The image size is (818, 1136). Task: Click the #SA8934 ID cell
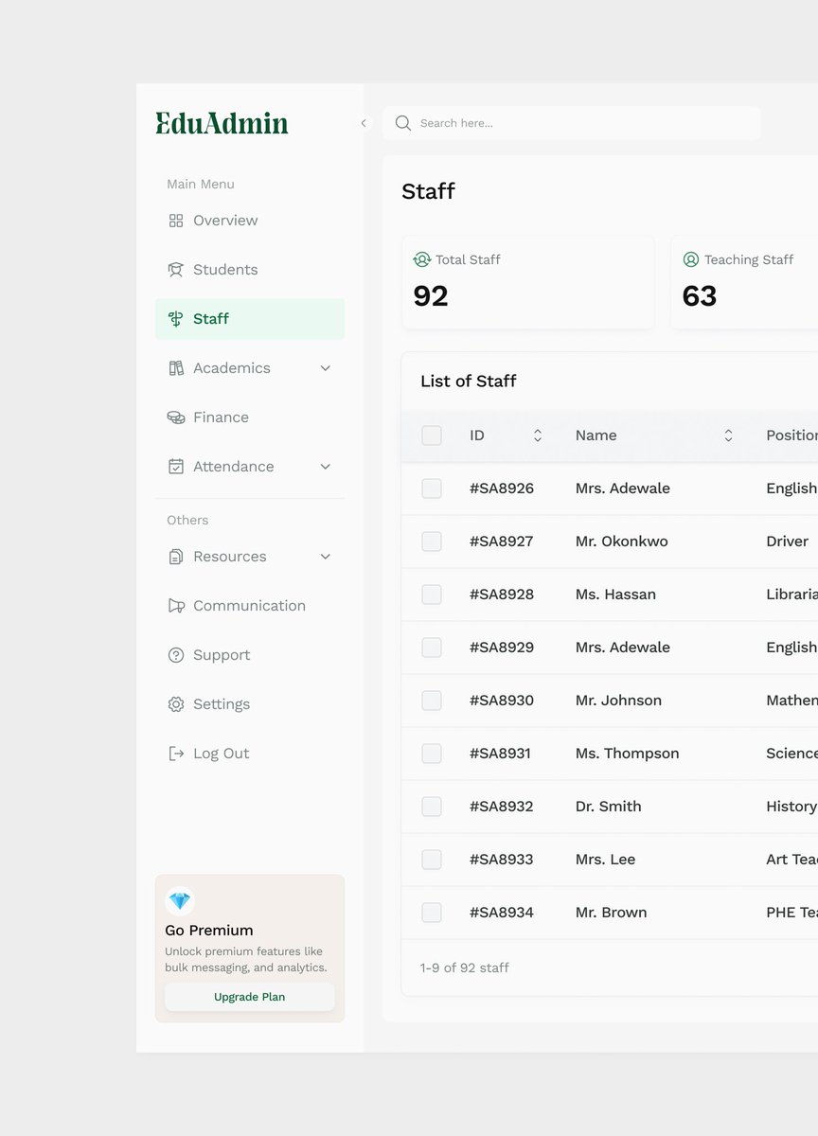[x=502, y=913]
